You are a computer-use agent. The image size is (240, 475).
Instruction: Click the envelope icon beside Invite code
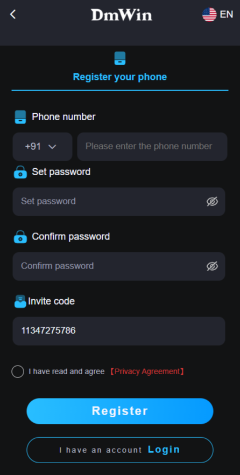click(20, 301)
